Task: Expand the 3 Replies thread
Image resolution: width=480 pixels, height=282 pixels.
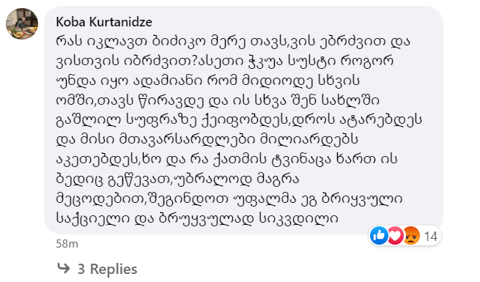Action: pyautogui.click(x=107, y=269)
